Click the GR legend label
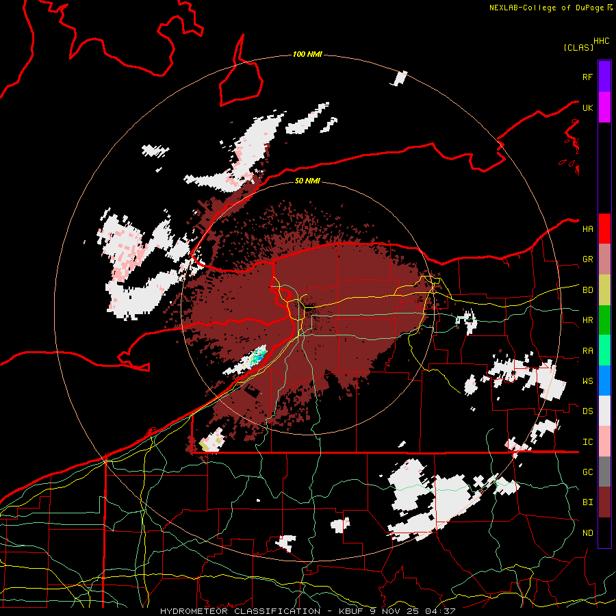The width and height of the screenshot is (616, 616). 587,259
